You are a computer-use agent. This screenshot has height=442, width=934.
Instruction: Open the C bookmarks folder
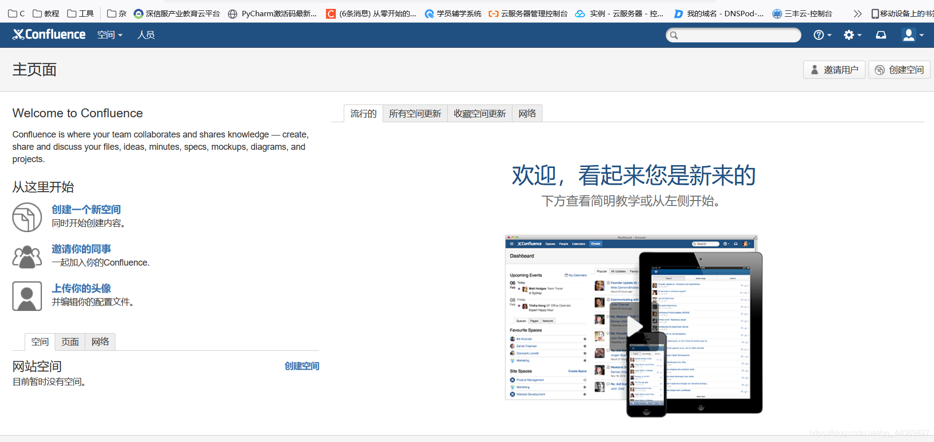coord(16,14)
